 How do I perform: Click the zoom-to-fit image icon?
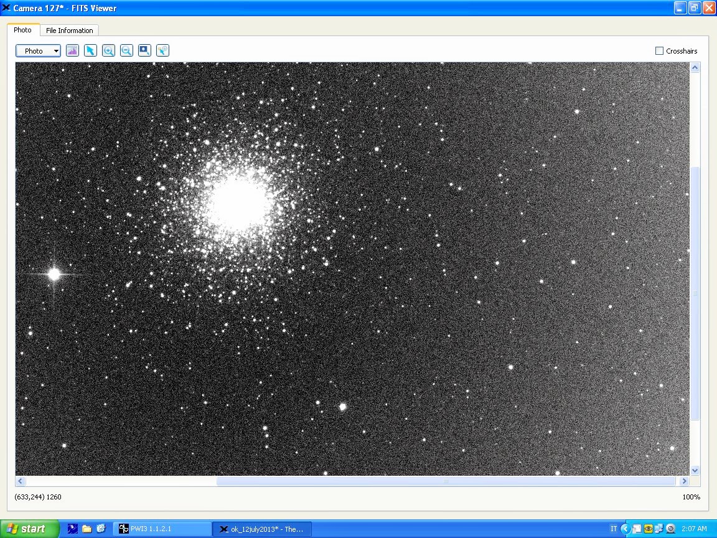[x=144, y=51]
